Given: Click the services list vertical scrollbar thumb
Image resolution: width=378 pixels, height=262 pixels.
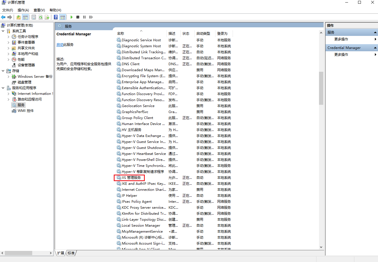Looking at the screenshot, I should click(x=321, y=88).
